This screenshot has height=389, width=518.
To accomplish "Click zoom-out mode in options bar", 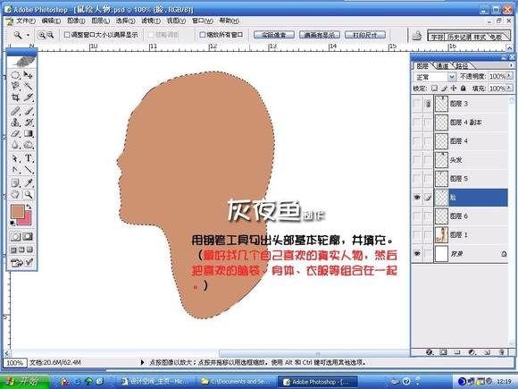I will click(50, 35).
